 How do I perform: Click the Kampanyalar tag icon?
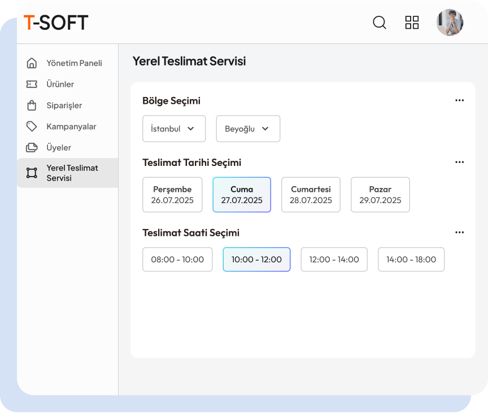(x=32, y=126)
